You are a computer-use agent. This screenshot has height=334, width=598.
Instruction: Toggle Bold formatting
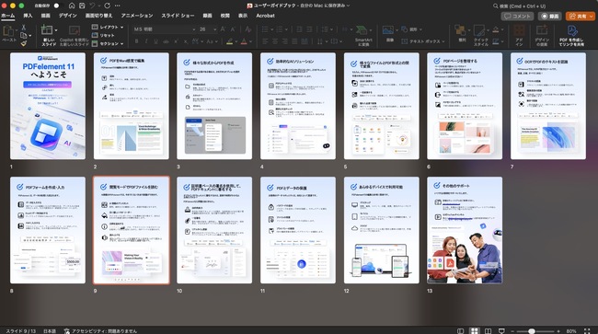click(136, 41)
